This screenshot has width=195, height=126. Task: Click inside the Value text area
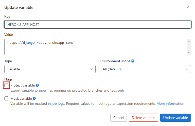tap(96, 47)
